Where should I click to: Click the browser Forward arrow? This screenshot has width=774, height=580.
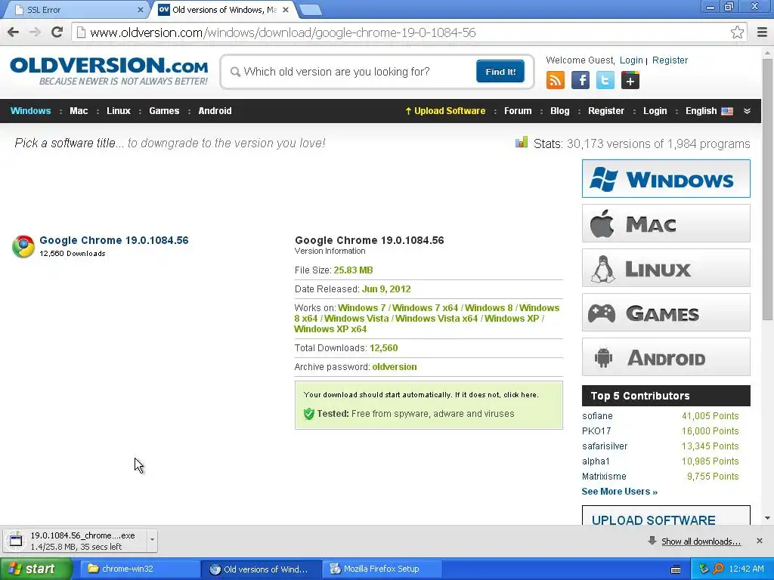point(35,32)
